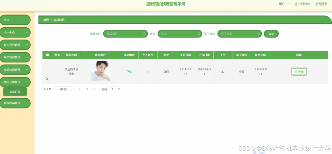Screen dimensions: 332x154
Task: Expand the 跟拍预约管理 sidebar menu
Action: pos(15,45)
